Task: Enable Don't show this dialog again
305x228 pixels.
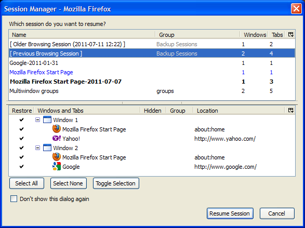Action: 14,199
